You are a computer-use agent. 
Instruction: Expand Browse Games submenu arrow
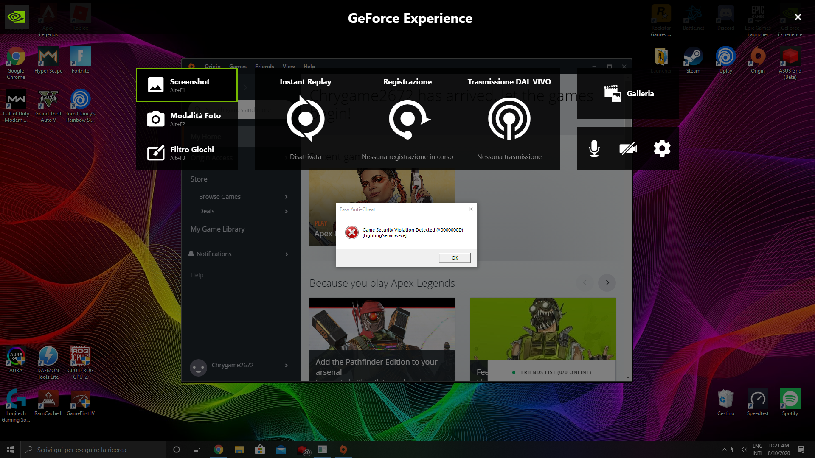click(287, 197)
